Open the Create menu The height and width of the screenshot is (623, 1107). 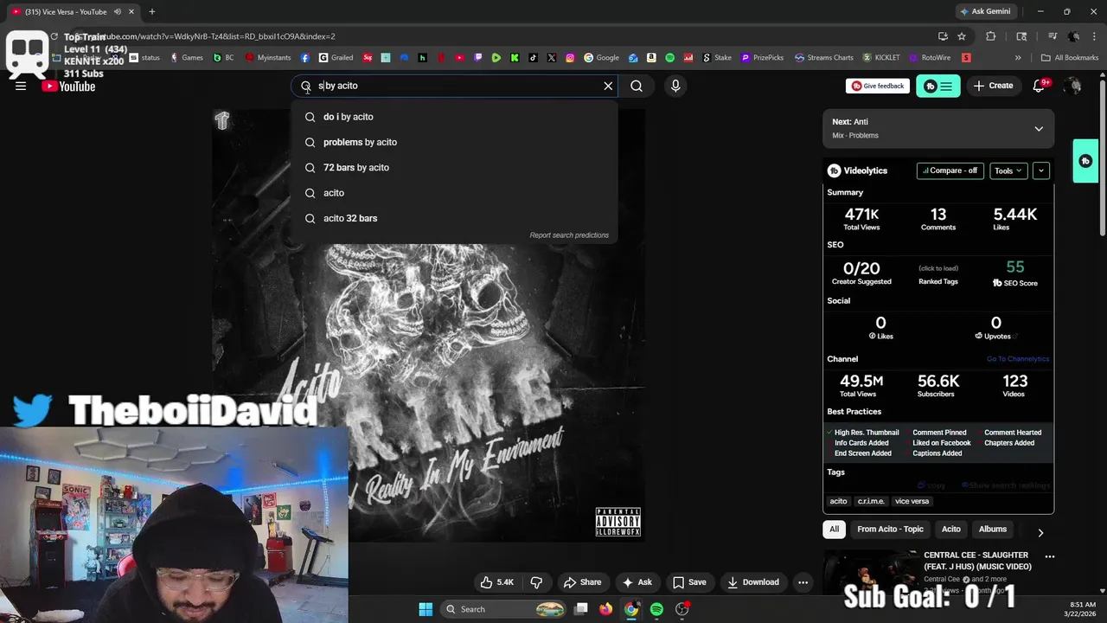pos(993,86)
